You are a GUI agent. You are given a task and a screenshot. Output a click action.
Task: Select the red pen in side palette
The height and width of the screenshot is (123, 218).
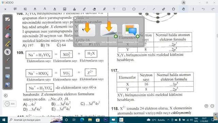coord(7,27)
